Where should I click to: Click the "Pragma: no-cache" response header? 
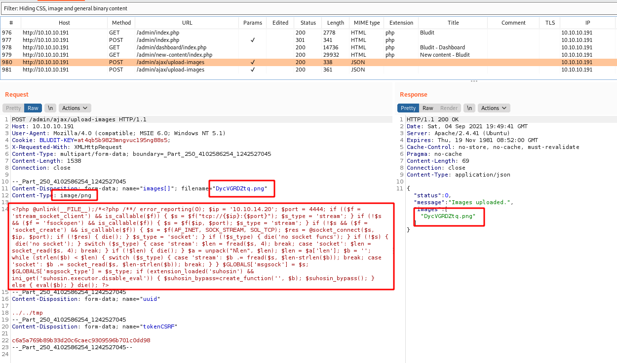434,154
